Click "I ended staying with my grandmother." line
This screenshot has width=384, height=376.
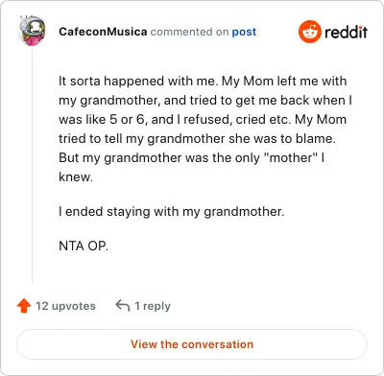[172, 212]
